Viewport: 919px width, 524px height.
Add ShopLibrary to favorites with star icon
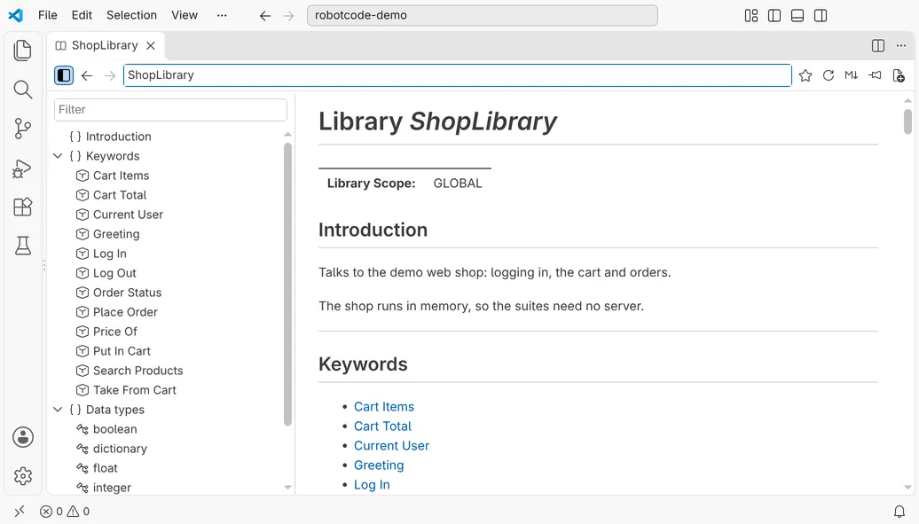coord(805,75)
